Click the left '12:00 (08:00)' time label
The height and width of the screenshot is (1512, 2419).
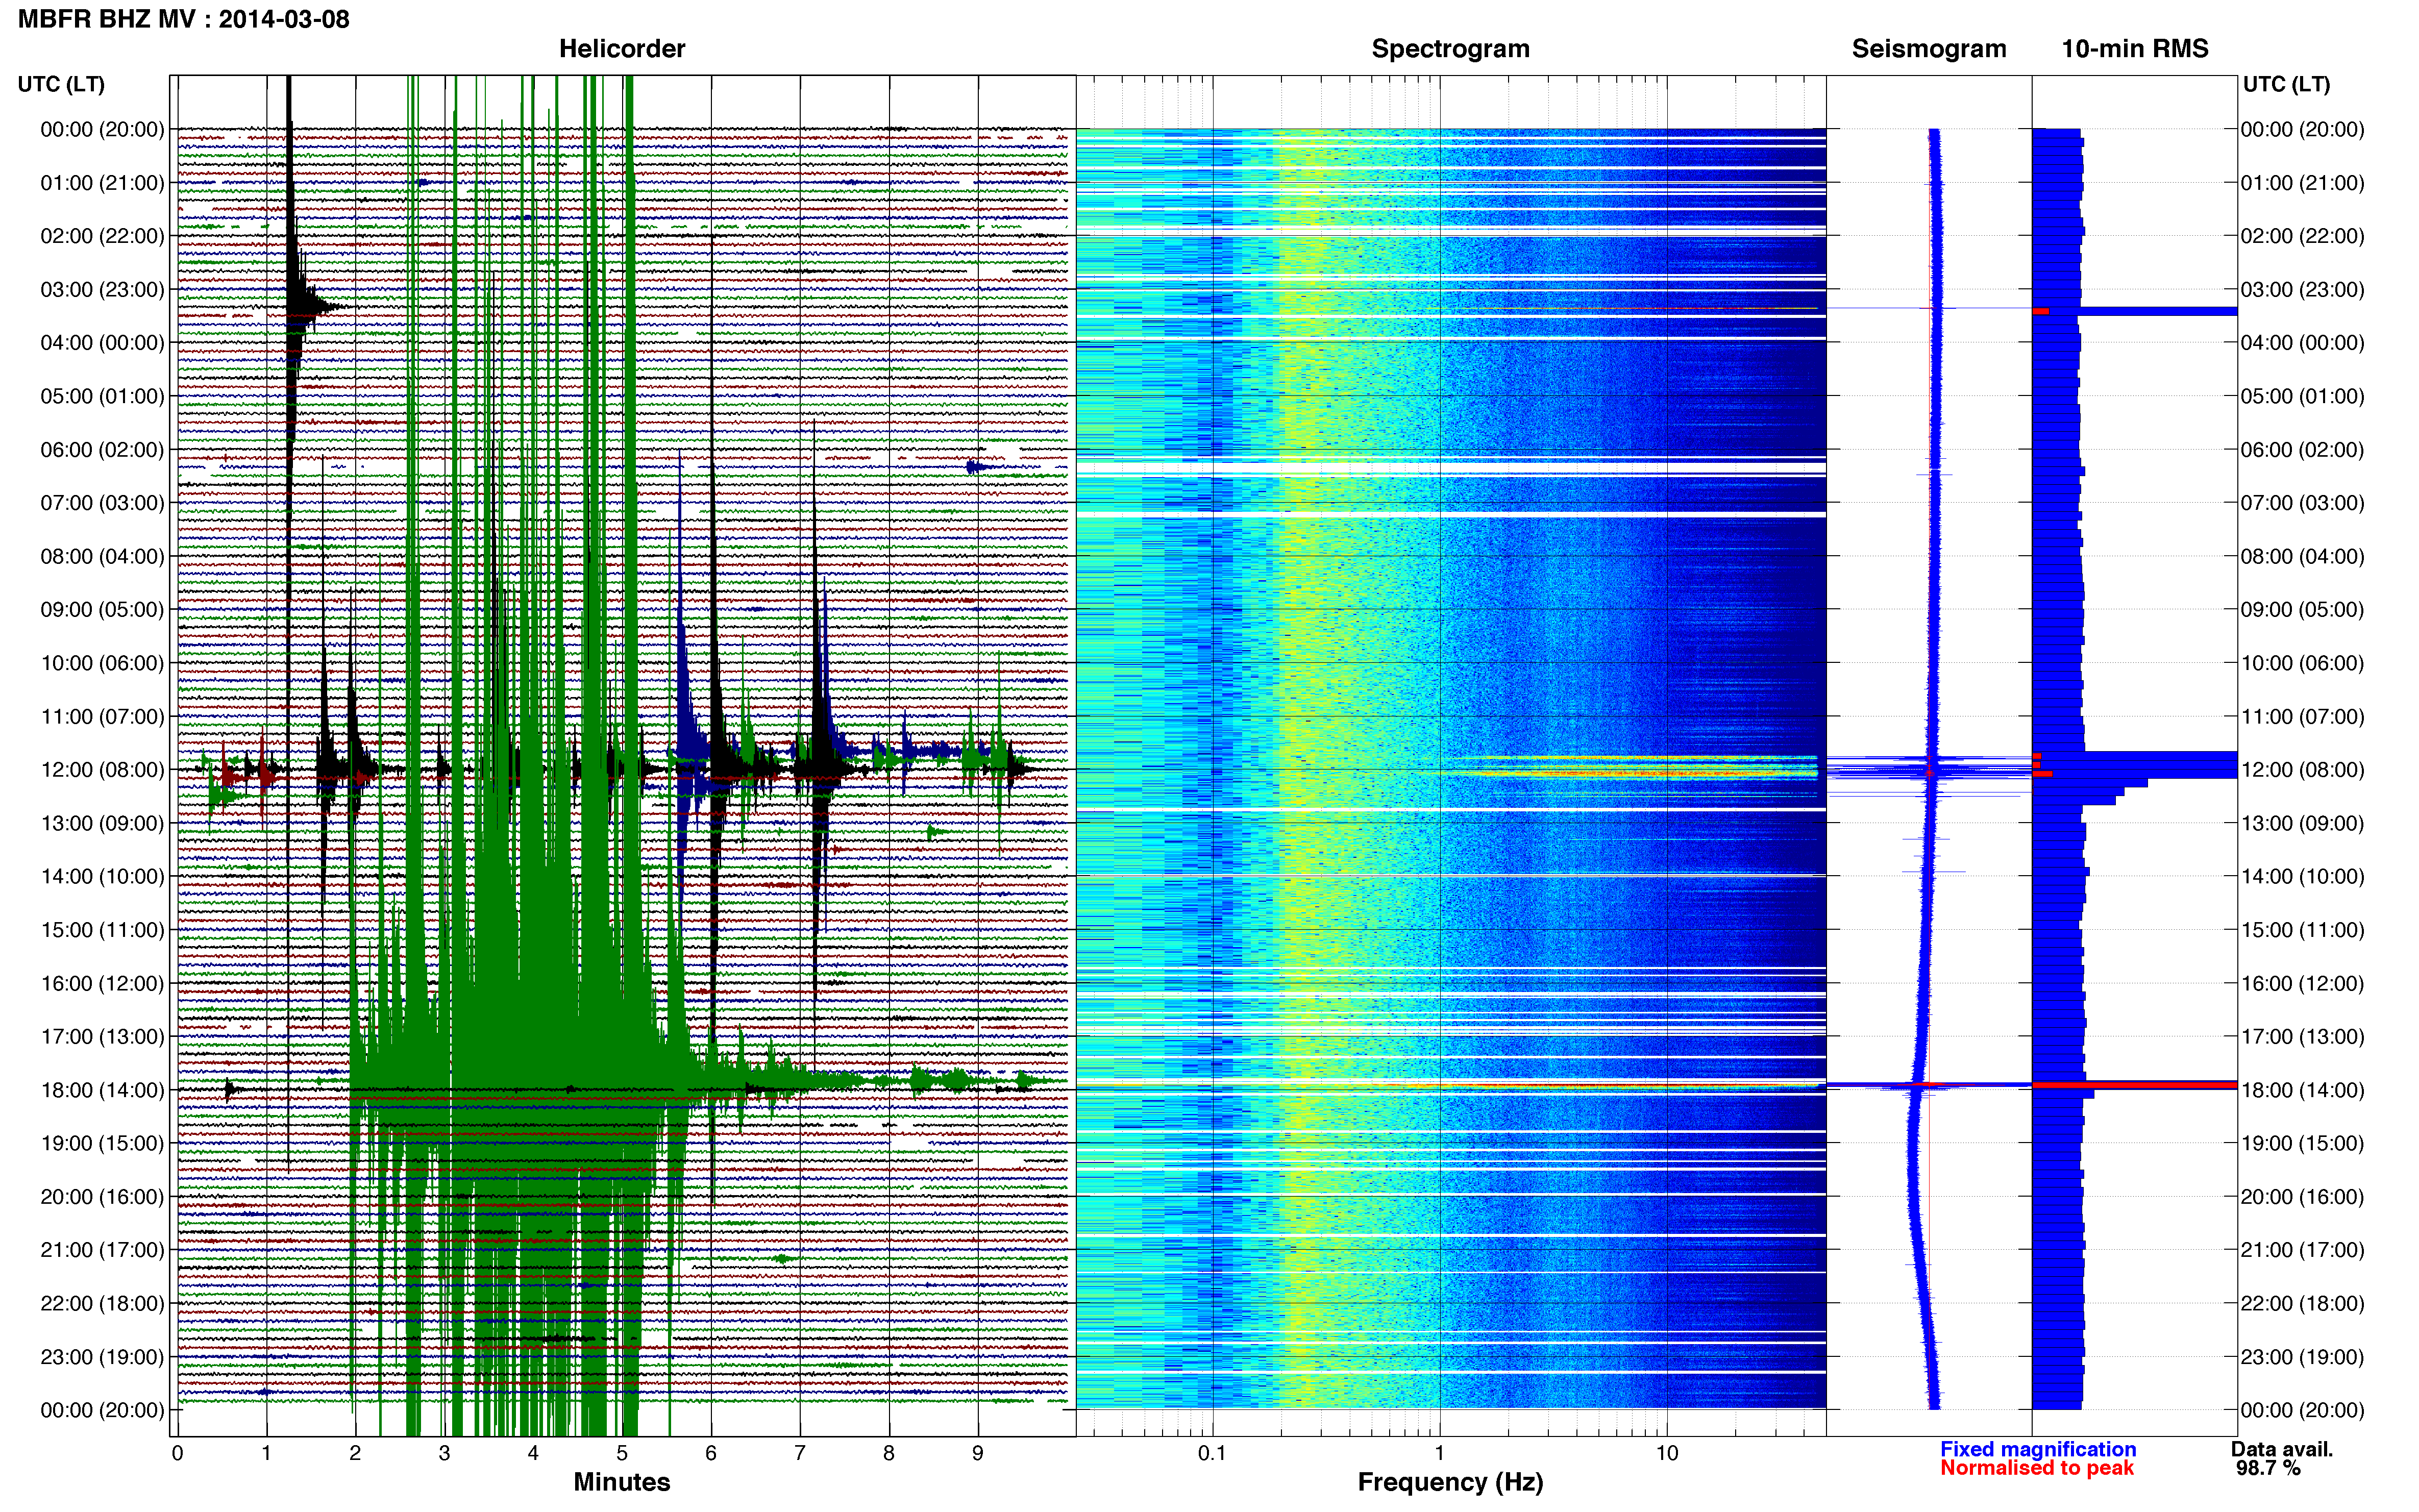click(102, 769)
